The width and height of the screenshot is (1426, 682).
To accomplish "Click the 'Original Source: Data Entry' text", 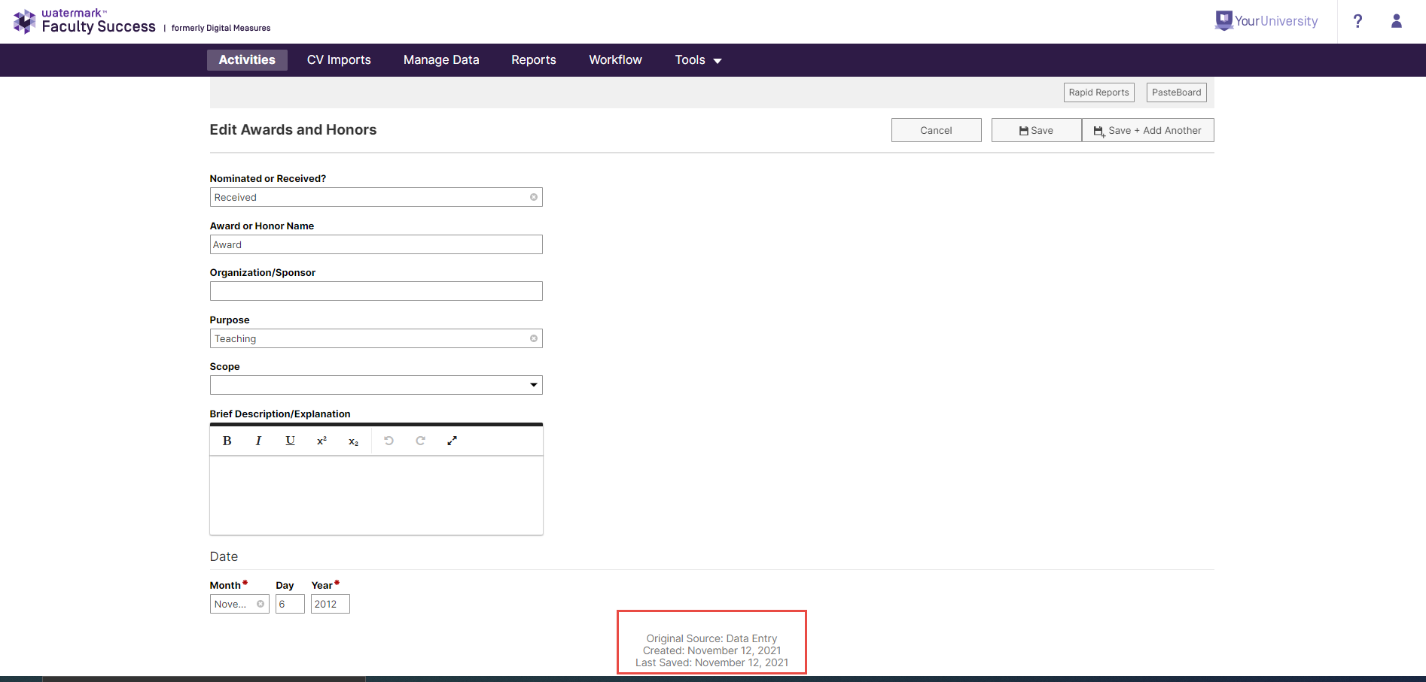I will [711, 638].
